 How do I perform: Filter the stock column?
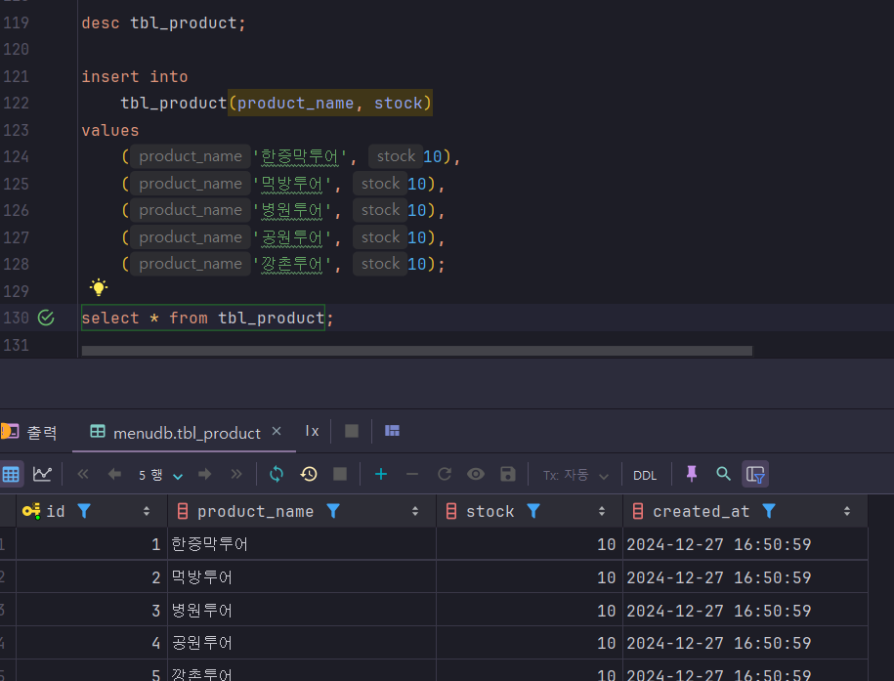(x=533, y=511)
